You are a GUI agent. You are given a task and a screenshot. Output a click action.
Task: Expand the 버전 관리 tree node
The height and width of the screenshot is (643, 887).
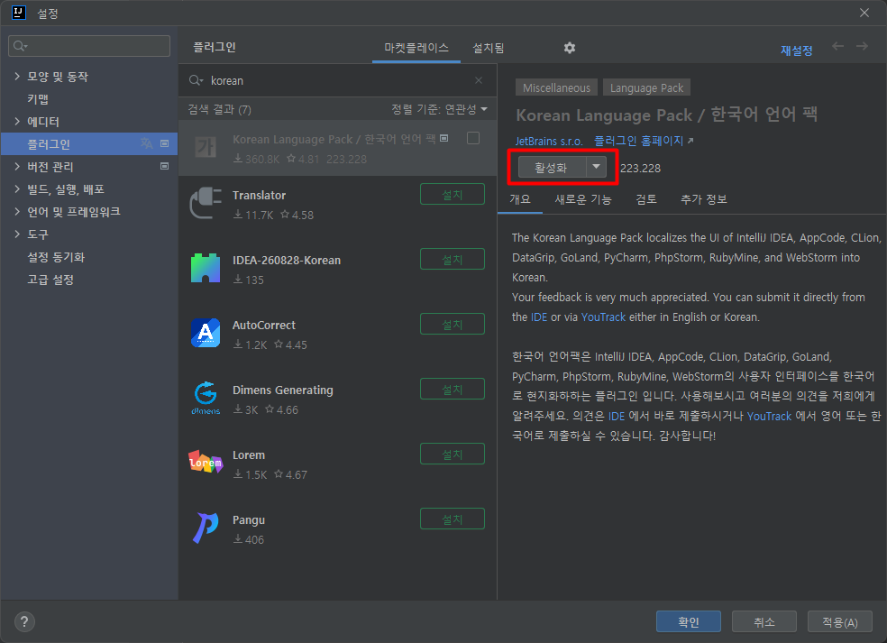[17, 167]
